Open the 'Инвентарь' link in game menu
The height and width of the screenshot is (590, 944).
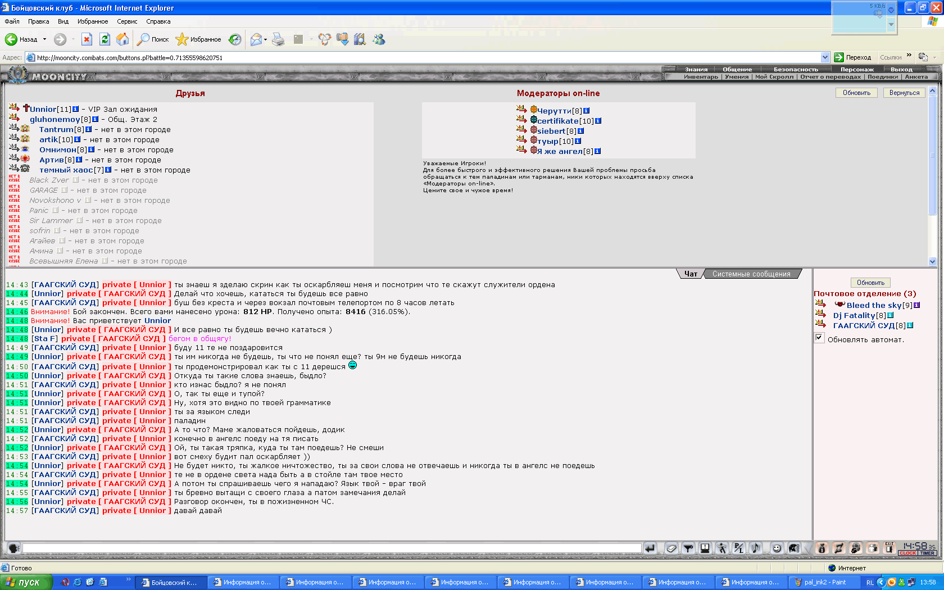[x=701, y=77]
